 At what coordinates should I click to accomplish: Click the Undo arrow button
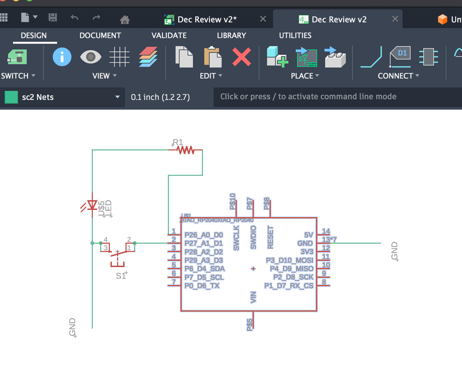(x=74, y=18)
